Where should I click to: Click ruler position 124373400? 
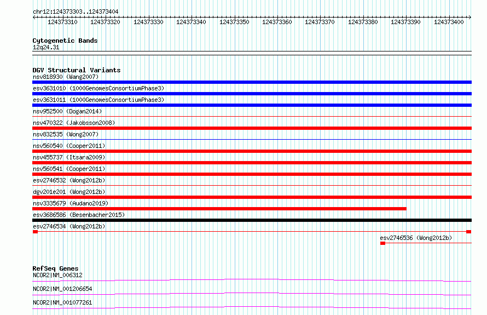pyautogui.click(x=449, y=22)
